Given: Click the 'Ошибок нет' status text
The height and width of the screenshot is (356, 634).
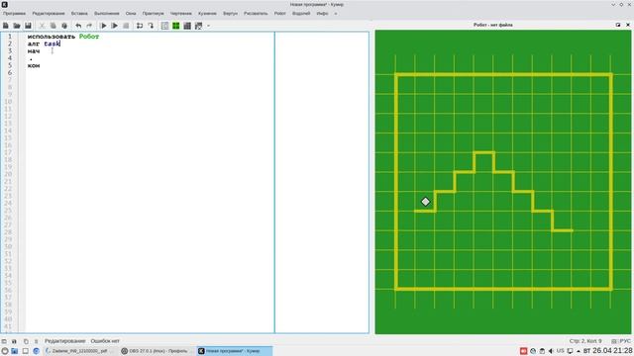Looking at the screenshot, I should tap(105, 341).
